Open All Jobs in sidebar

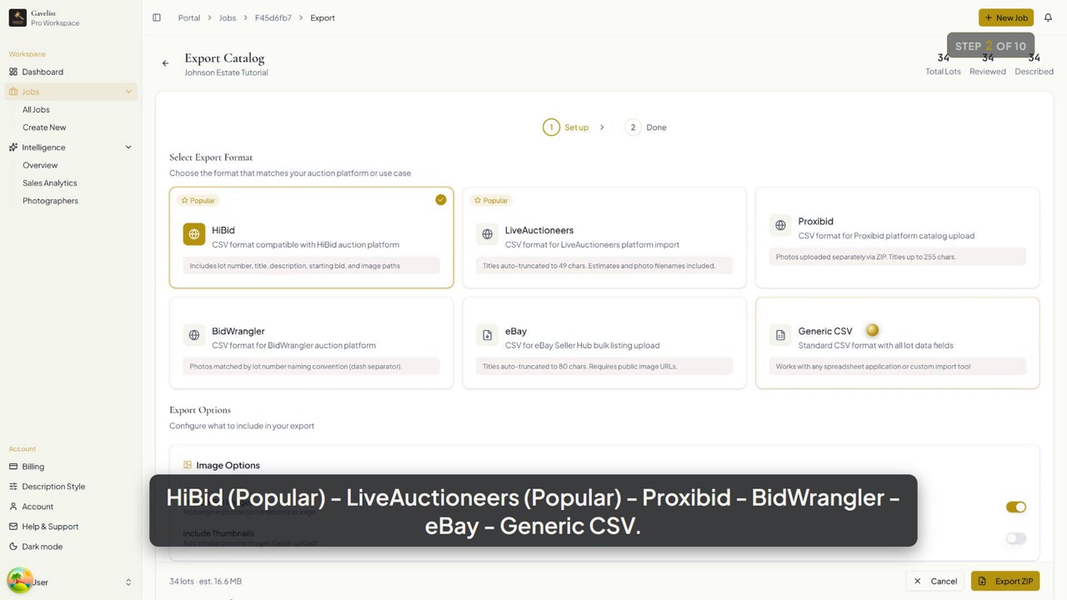(36, 110)
